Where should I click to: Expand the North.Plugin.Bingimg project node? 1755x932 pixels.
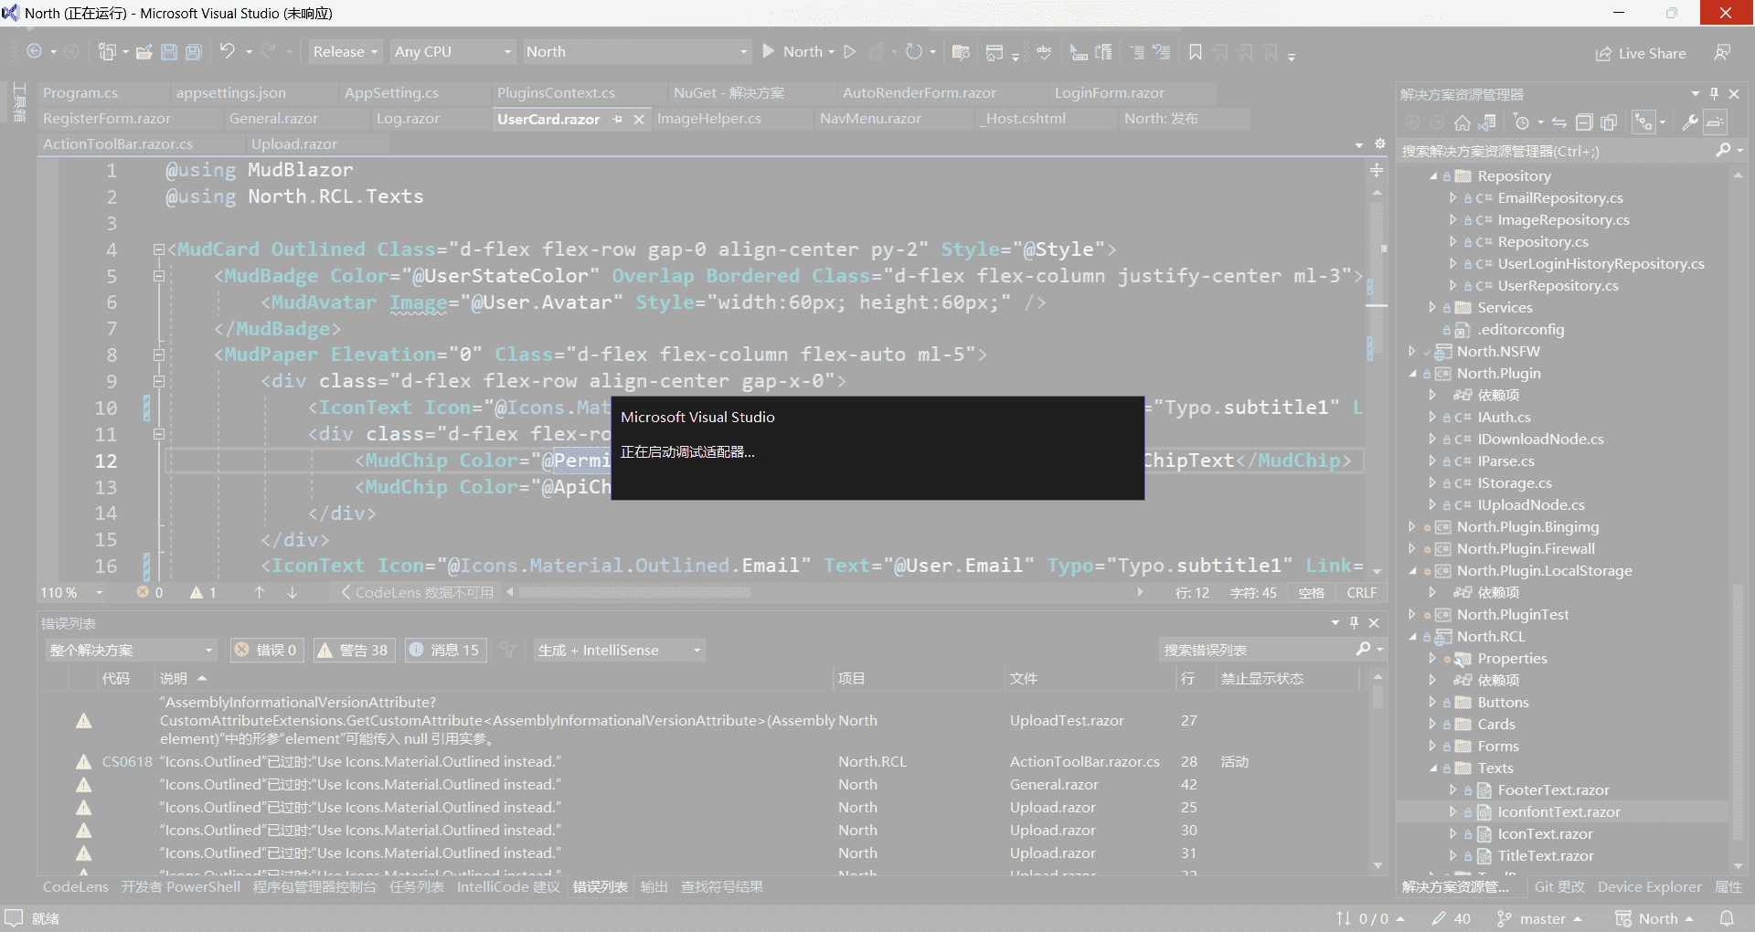[x=1412, y=527]
